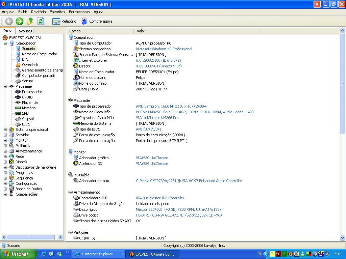346x259 pixels.
Task: Launch Internet Explorer from quick launch
Action: point(44,254)
